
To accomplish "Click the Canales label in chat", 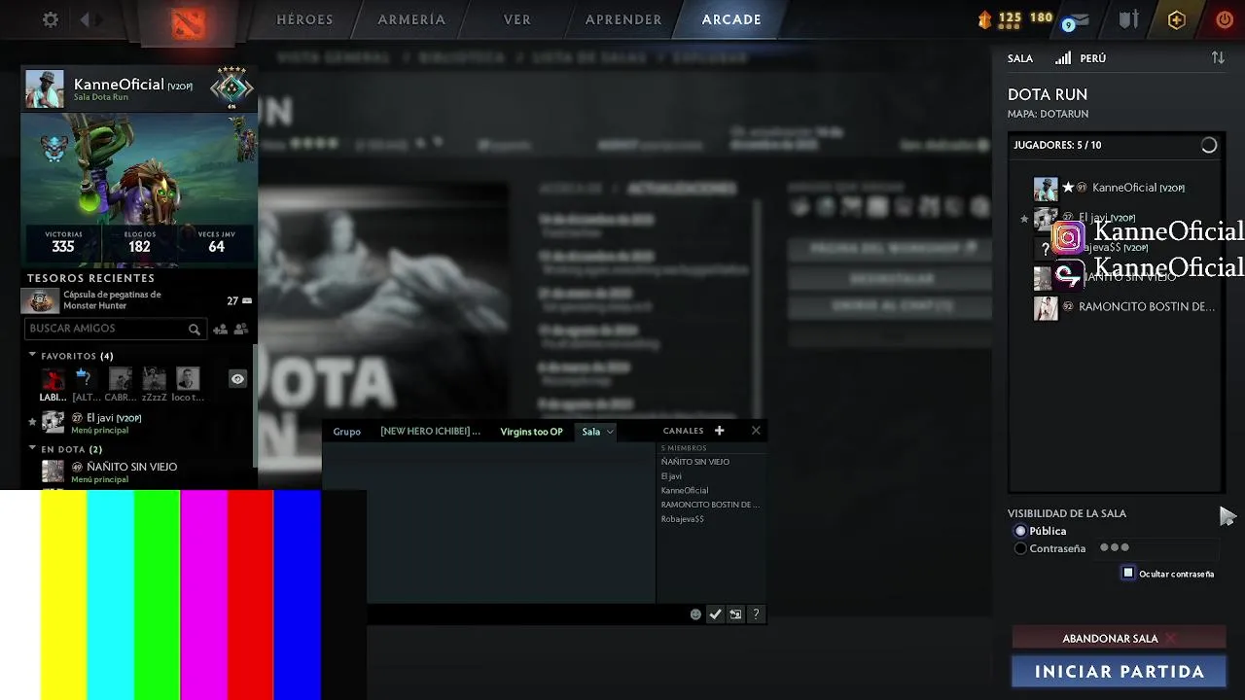I will [683, 431].
